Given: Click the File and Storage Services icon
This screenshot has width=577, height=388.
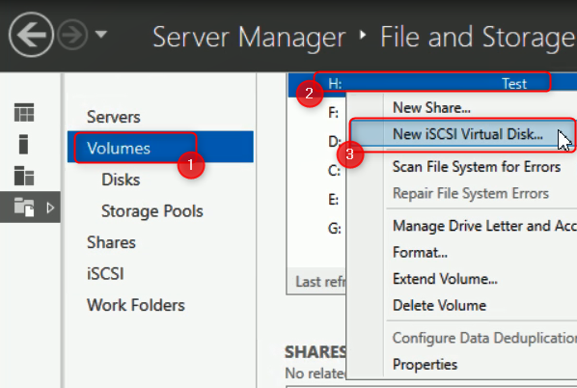Looking at the screenshot, I should (24, 207).
